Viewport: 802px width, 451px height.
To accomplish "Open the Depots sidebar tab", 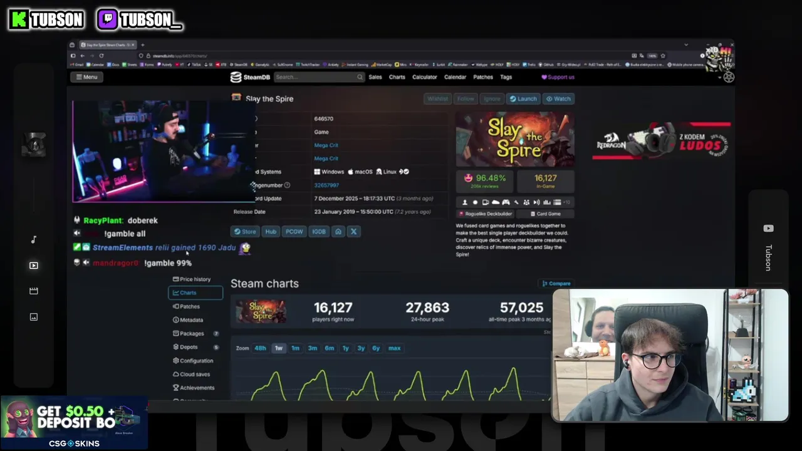I will coord(195,347).
